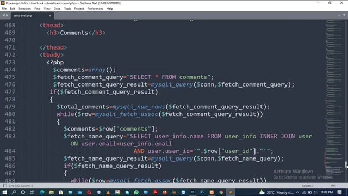
Task: Open the Edit menu
Action: tap(13, 9)
